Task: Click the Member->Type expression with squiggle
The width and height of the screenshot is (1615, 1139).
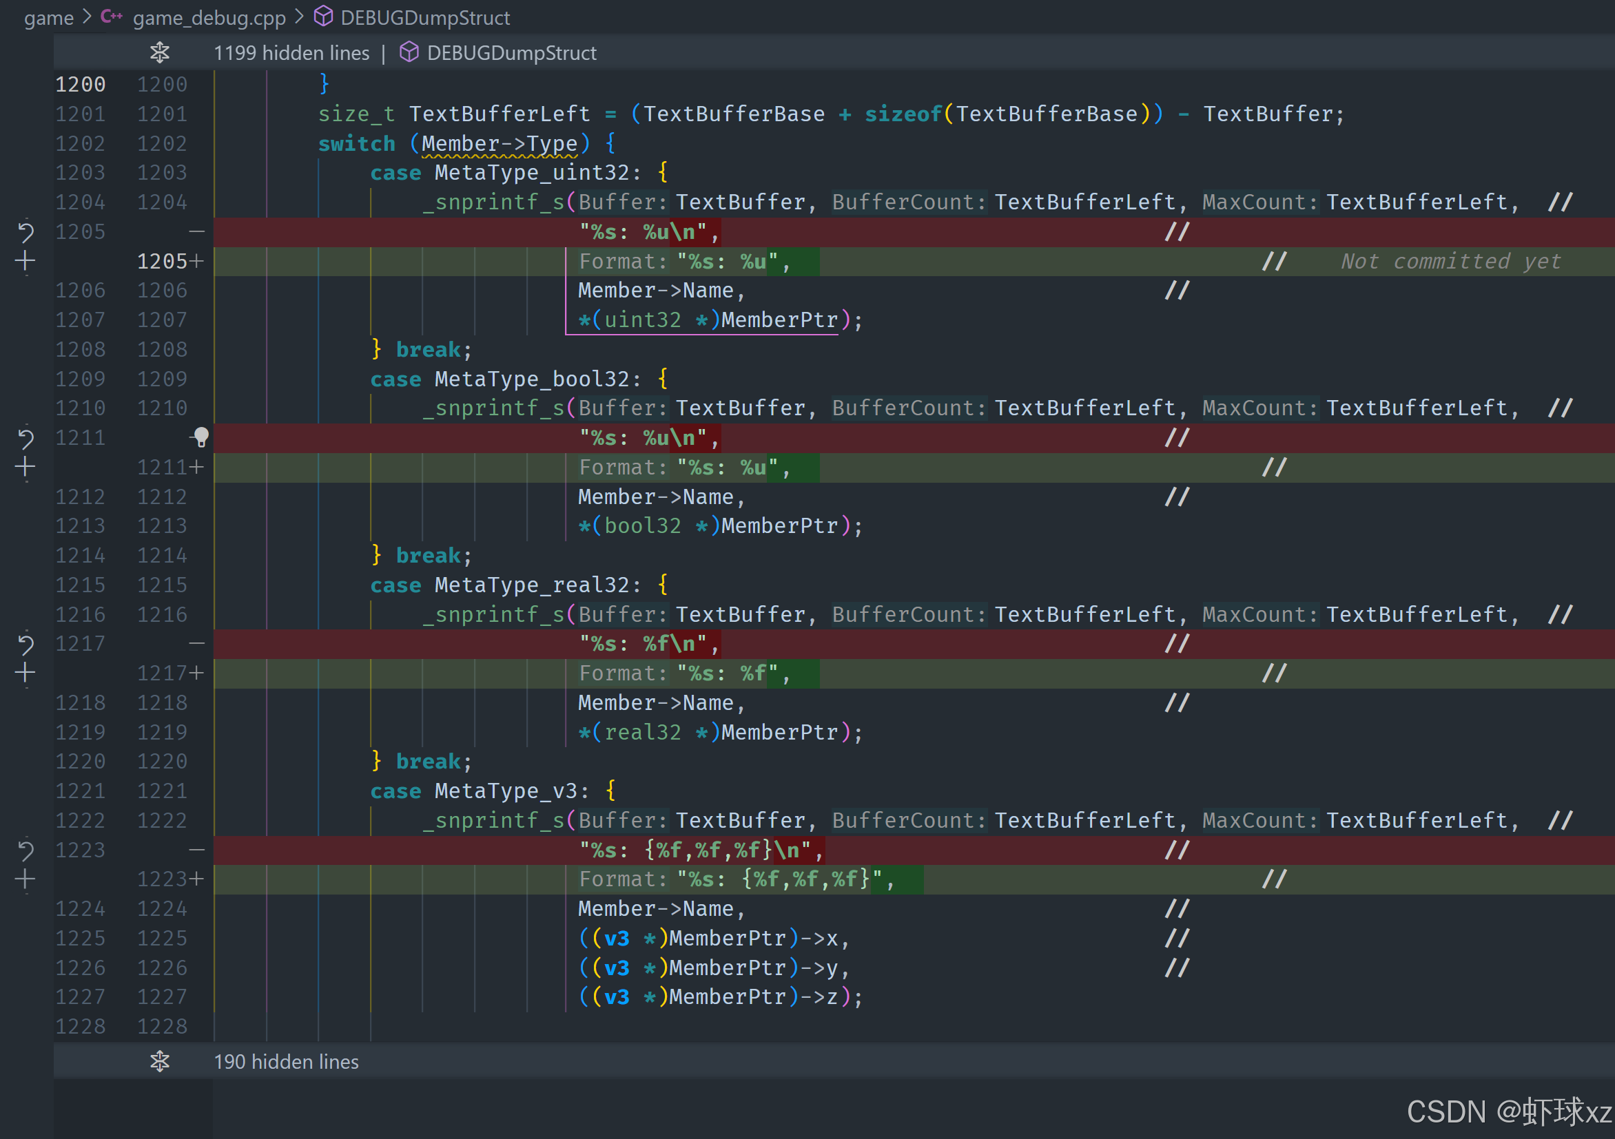Action: point(499,143)
